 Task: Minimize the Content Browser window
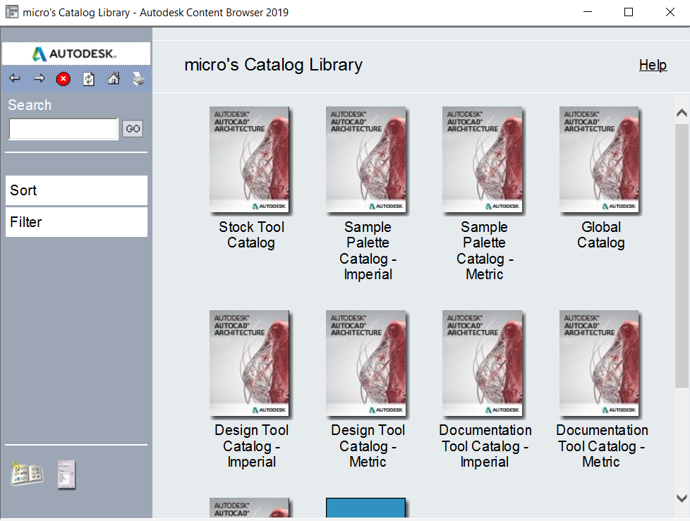pos(588,12)
